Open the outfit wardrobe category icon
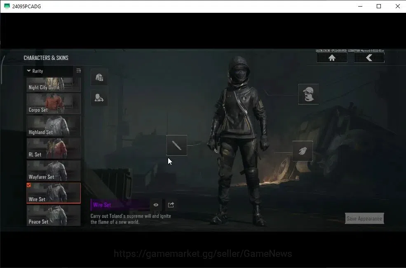 coord(99,77)
